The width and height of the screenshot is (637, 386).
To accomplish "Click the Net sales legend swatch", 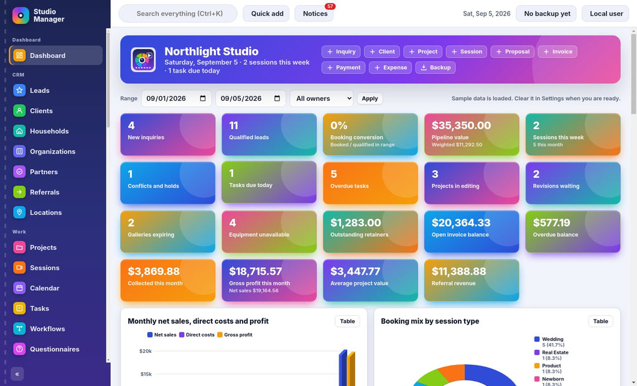I will tap(149, 335).
